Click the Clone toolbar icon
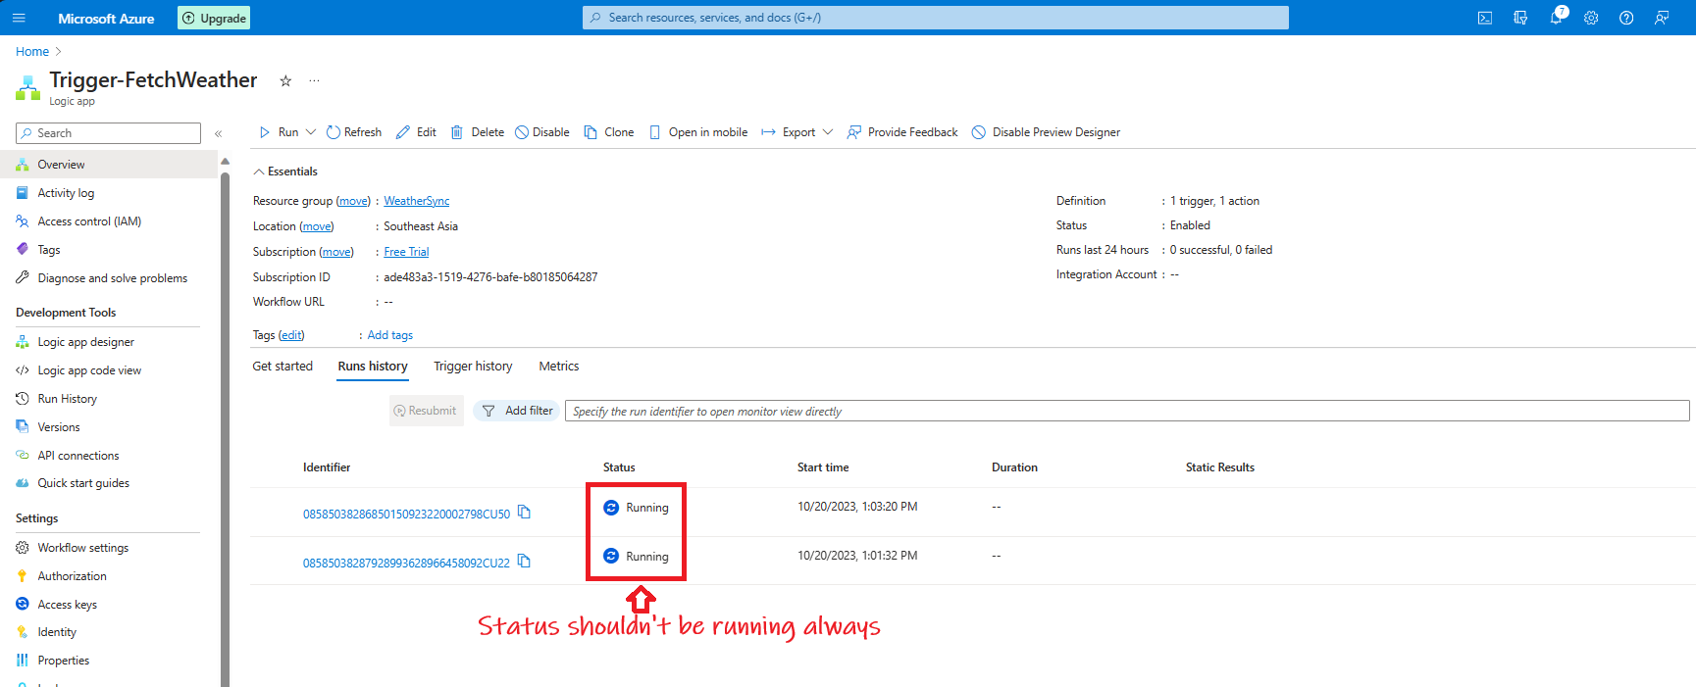The width and height of the screenshot is (1696, 687). point(591,132)
